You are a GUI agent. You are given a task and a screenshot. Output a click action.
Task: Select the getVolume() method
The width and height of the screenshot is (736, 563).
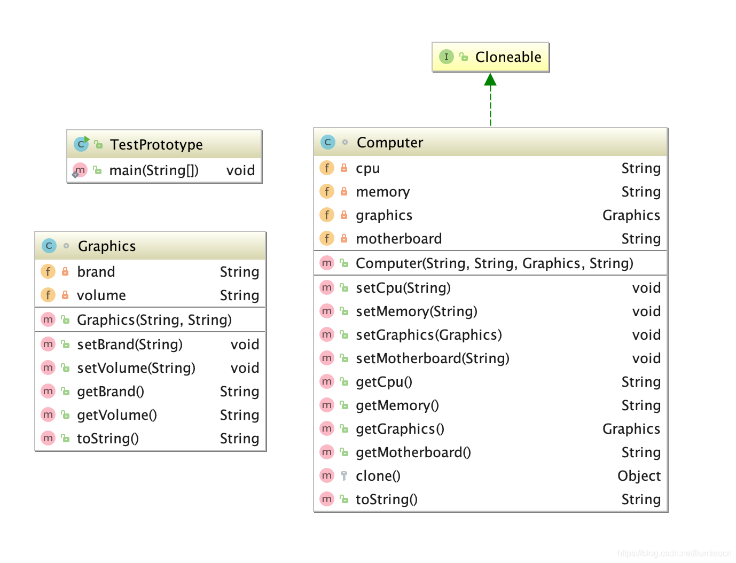tap(117, 415)
